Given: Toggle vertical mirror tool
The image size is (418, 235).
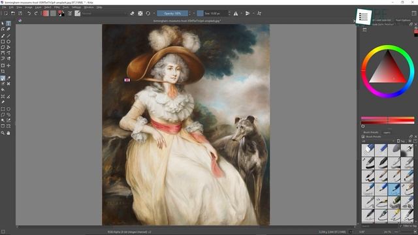Looking at the screenshot, I should coord(248,13).
